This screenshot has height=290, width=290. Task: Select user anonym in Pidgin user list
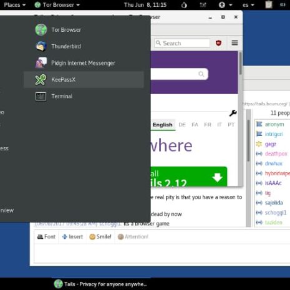274,124
